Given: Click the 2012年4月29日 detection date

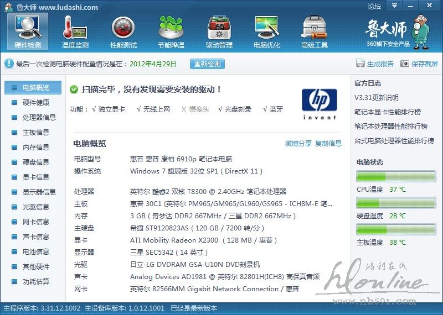Looking at the screenshot, I should tap(153, 64).
